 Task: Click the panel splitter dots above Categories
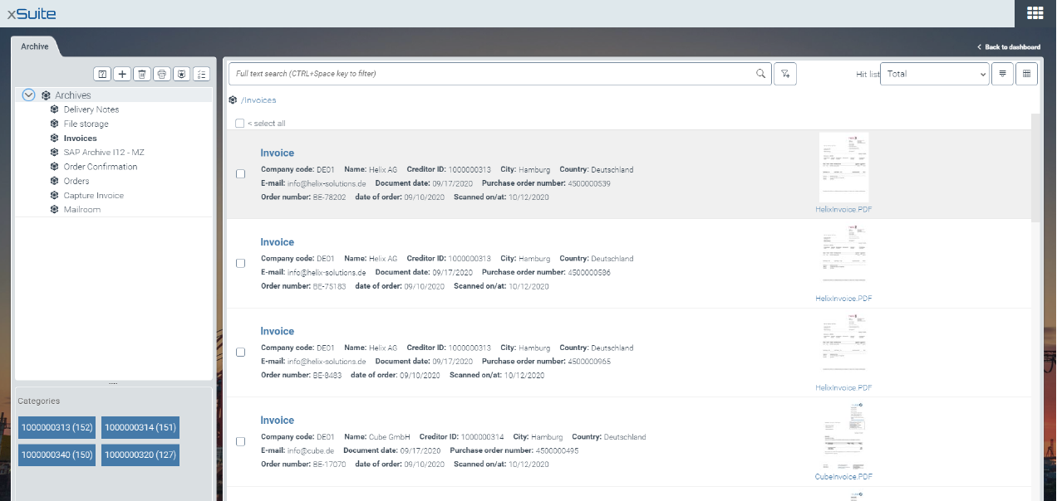coord(113,383)
